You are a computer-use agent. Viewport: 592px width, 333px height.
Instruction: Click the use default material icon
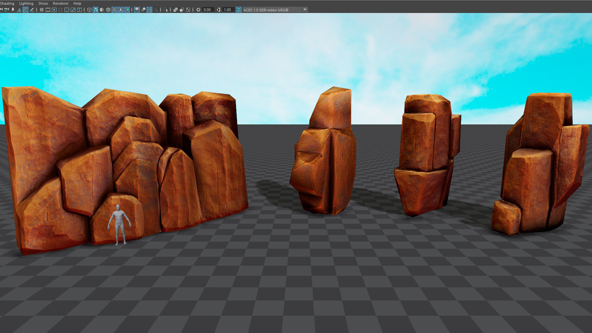102,10
